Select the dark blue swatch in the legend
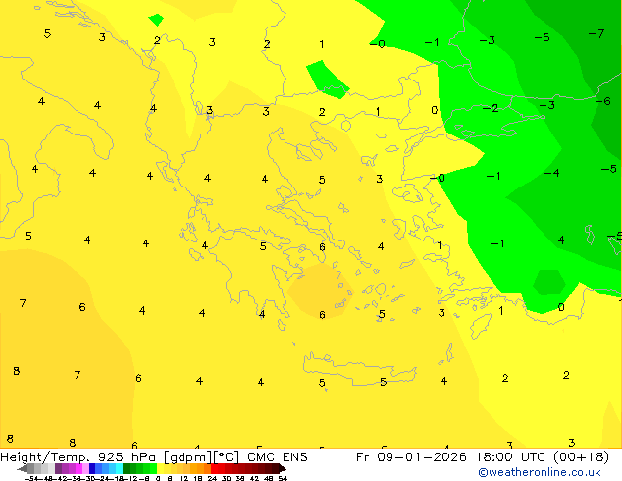Screen dimensions: 622x481 tap(92, 468)
